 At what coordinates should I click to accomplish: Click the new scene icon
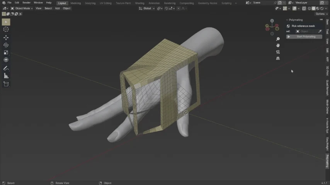(279, 3)
